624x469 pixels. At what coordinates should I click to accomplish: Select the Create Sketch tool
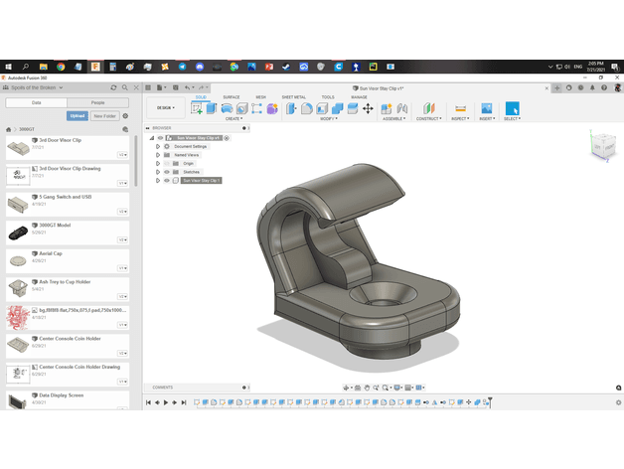tap(197, 108)
